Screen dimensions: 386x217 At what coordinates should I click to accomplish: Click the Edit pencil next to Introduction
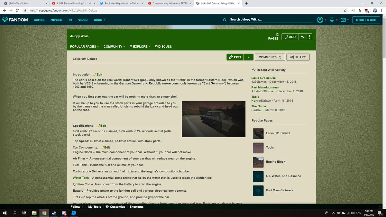click(98, 75)
